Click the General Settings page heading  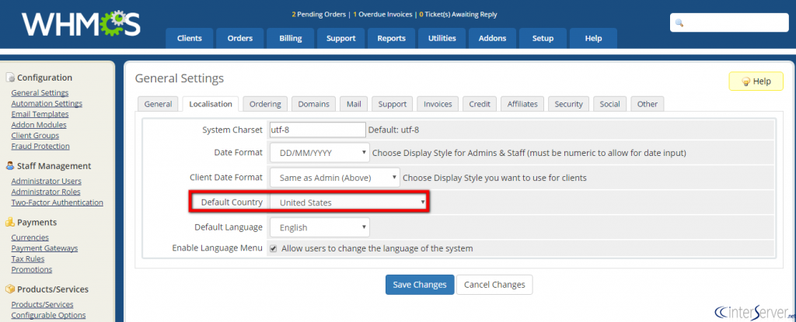click(x=180, y=78)
